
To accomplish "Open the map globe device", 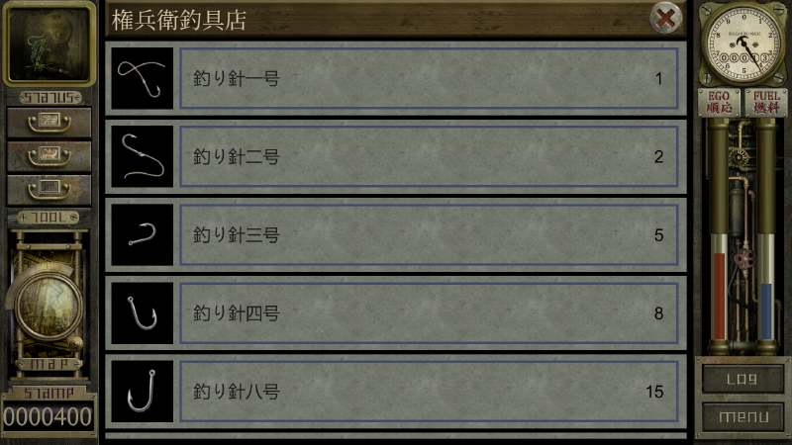I will [x=49, y=303].
